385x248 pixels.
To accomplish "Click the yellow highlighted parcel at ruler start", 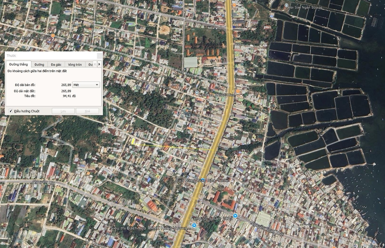I will tap(133, 141).
